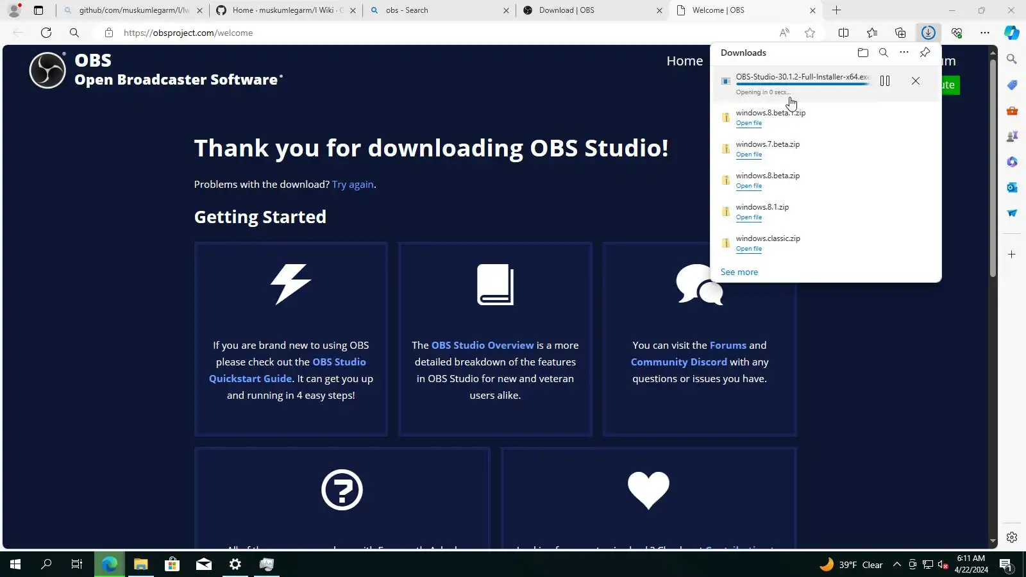The height and width of the screenshot is (577, 1026).
Task: Open the OBS Studio Overview link
Action: 482,345
